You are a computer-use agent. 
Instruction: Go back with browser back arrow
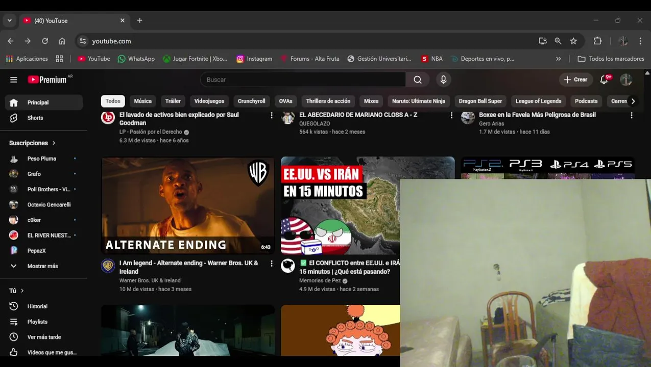pyautogui.click(x=11, y=41)
